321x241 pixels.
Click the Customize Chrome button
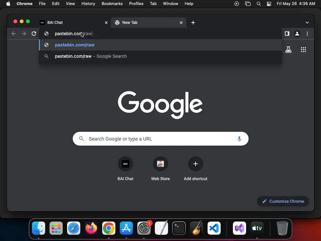click(283, 201)
